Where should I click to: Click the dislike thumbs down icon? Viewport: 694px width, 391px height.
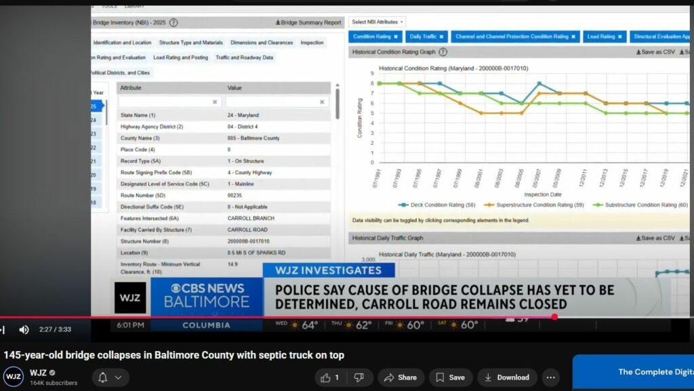pyautogui.click(x=359, y=377)
